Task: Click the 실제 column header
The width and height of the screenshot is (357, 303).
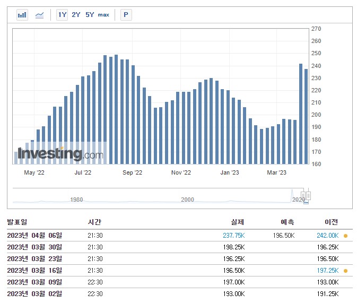Action: 238,222
